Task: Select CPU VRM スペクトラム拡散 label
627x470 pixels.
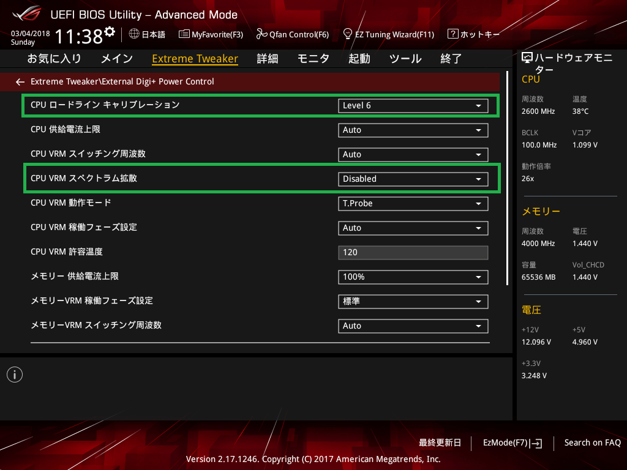Action: click(84, 178)
